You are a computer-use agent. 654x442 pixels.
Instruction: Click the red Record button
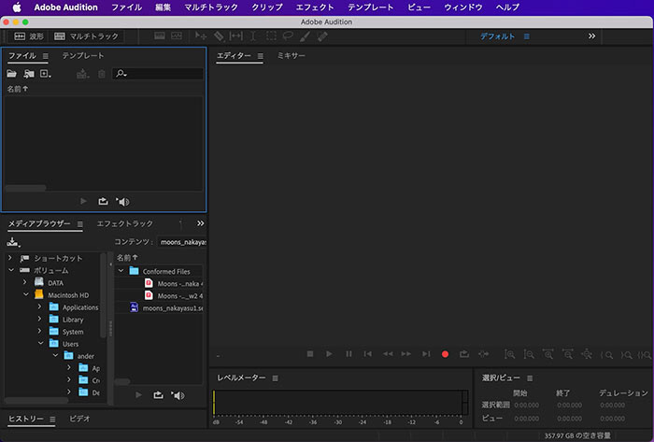click(x=445, y=354)
